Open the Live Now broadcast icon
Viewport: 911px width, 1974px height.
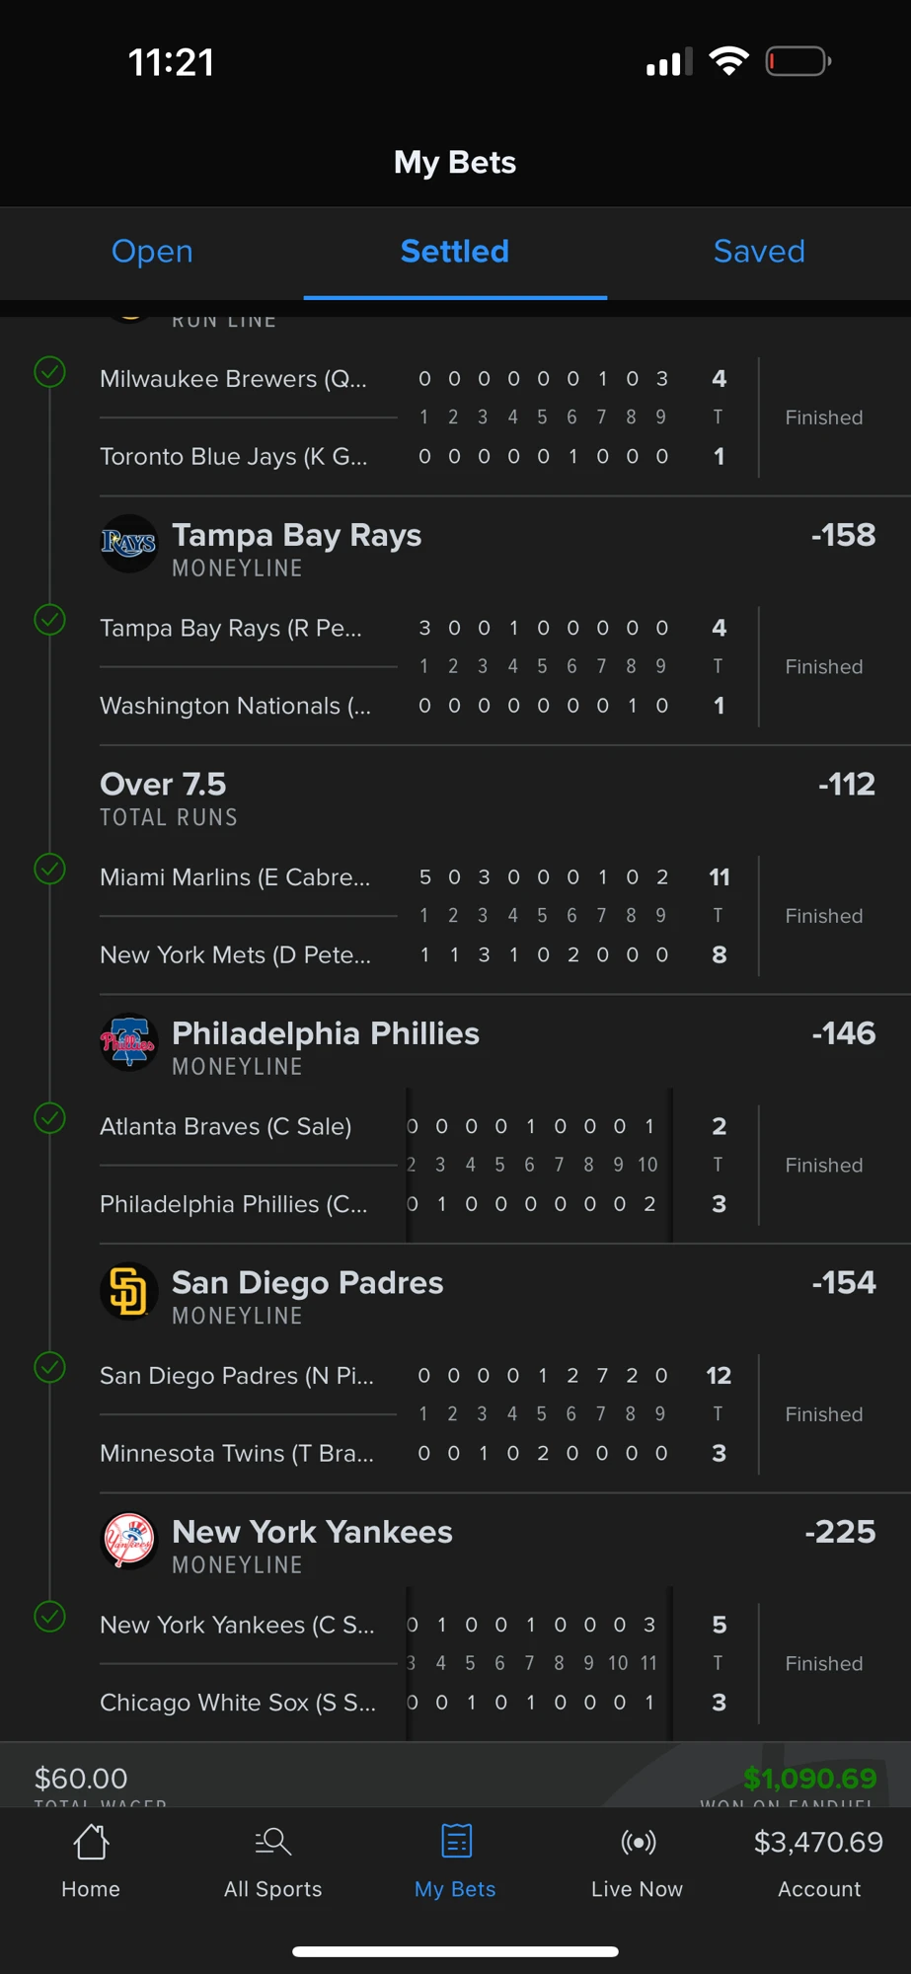[x=638, y=1842]
